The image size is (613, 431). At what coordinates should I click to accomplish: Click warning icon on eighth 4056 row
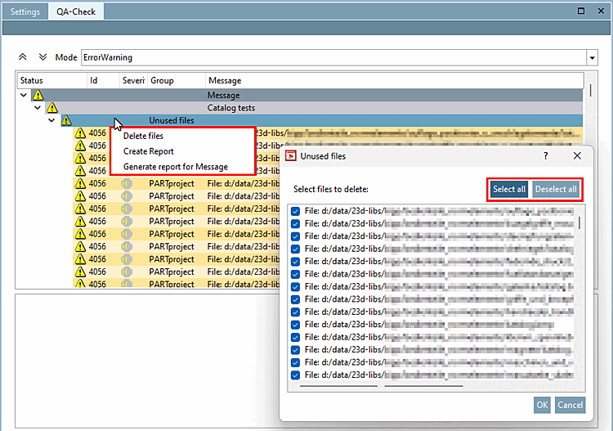coord(80,221)
